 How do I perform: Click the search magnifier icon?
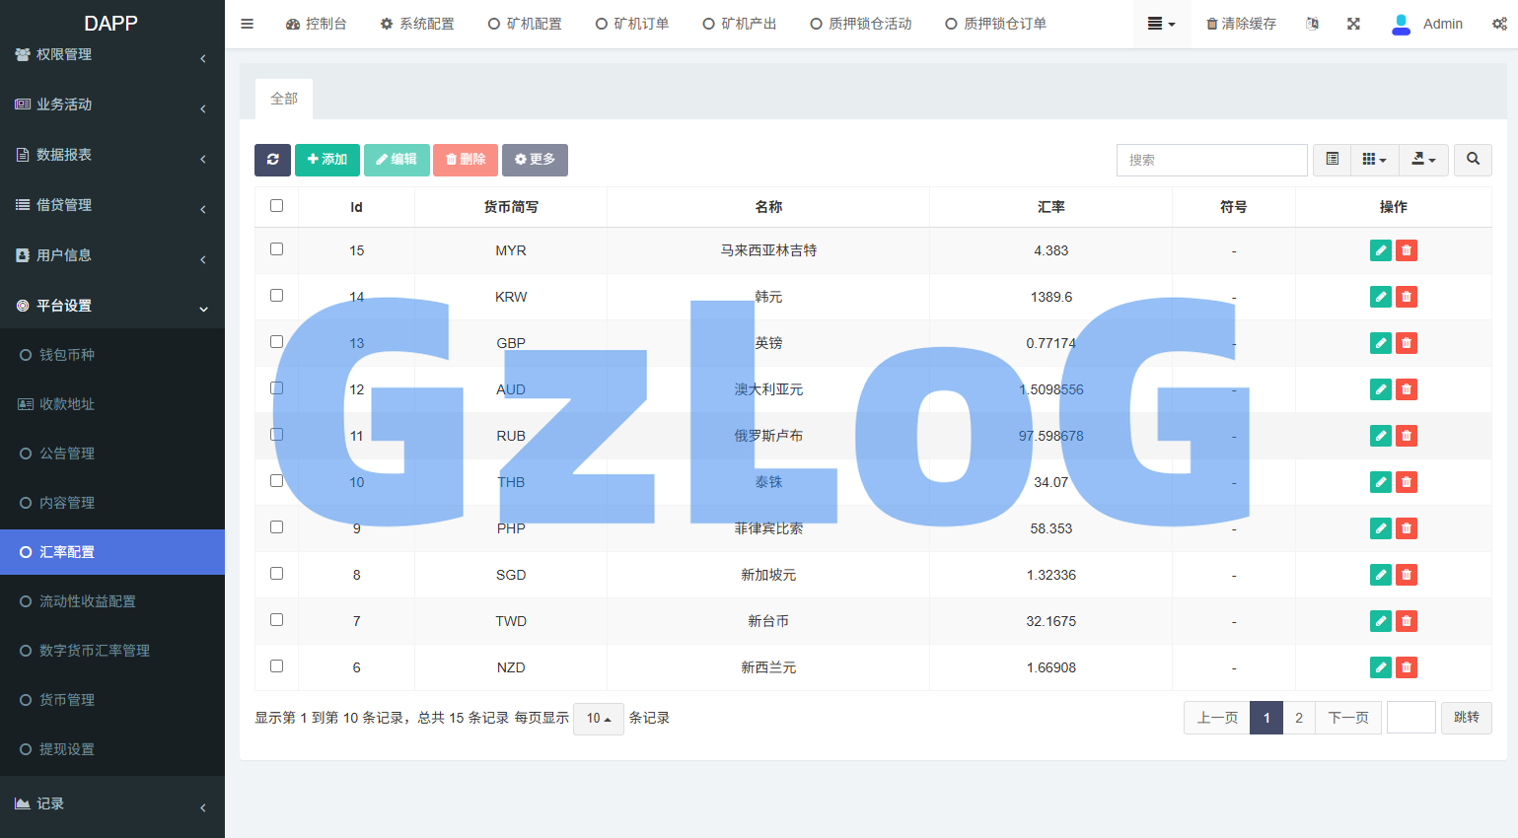tap(1473, 159)
